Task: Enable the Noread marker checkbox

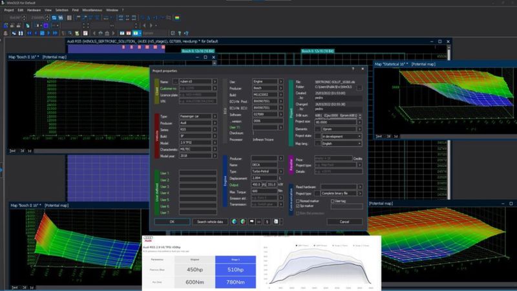Action: pyautogui.click(x=297, y=200)
